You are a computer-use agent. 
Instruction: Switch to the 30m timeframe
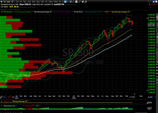[x=34, y=2]
